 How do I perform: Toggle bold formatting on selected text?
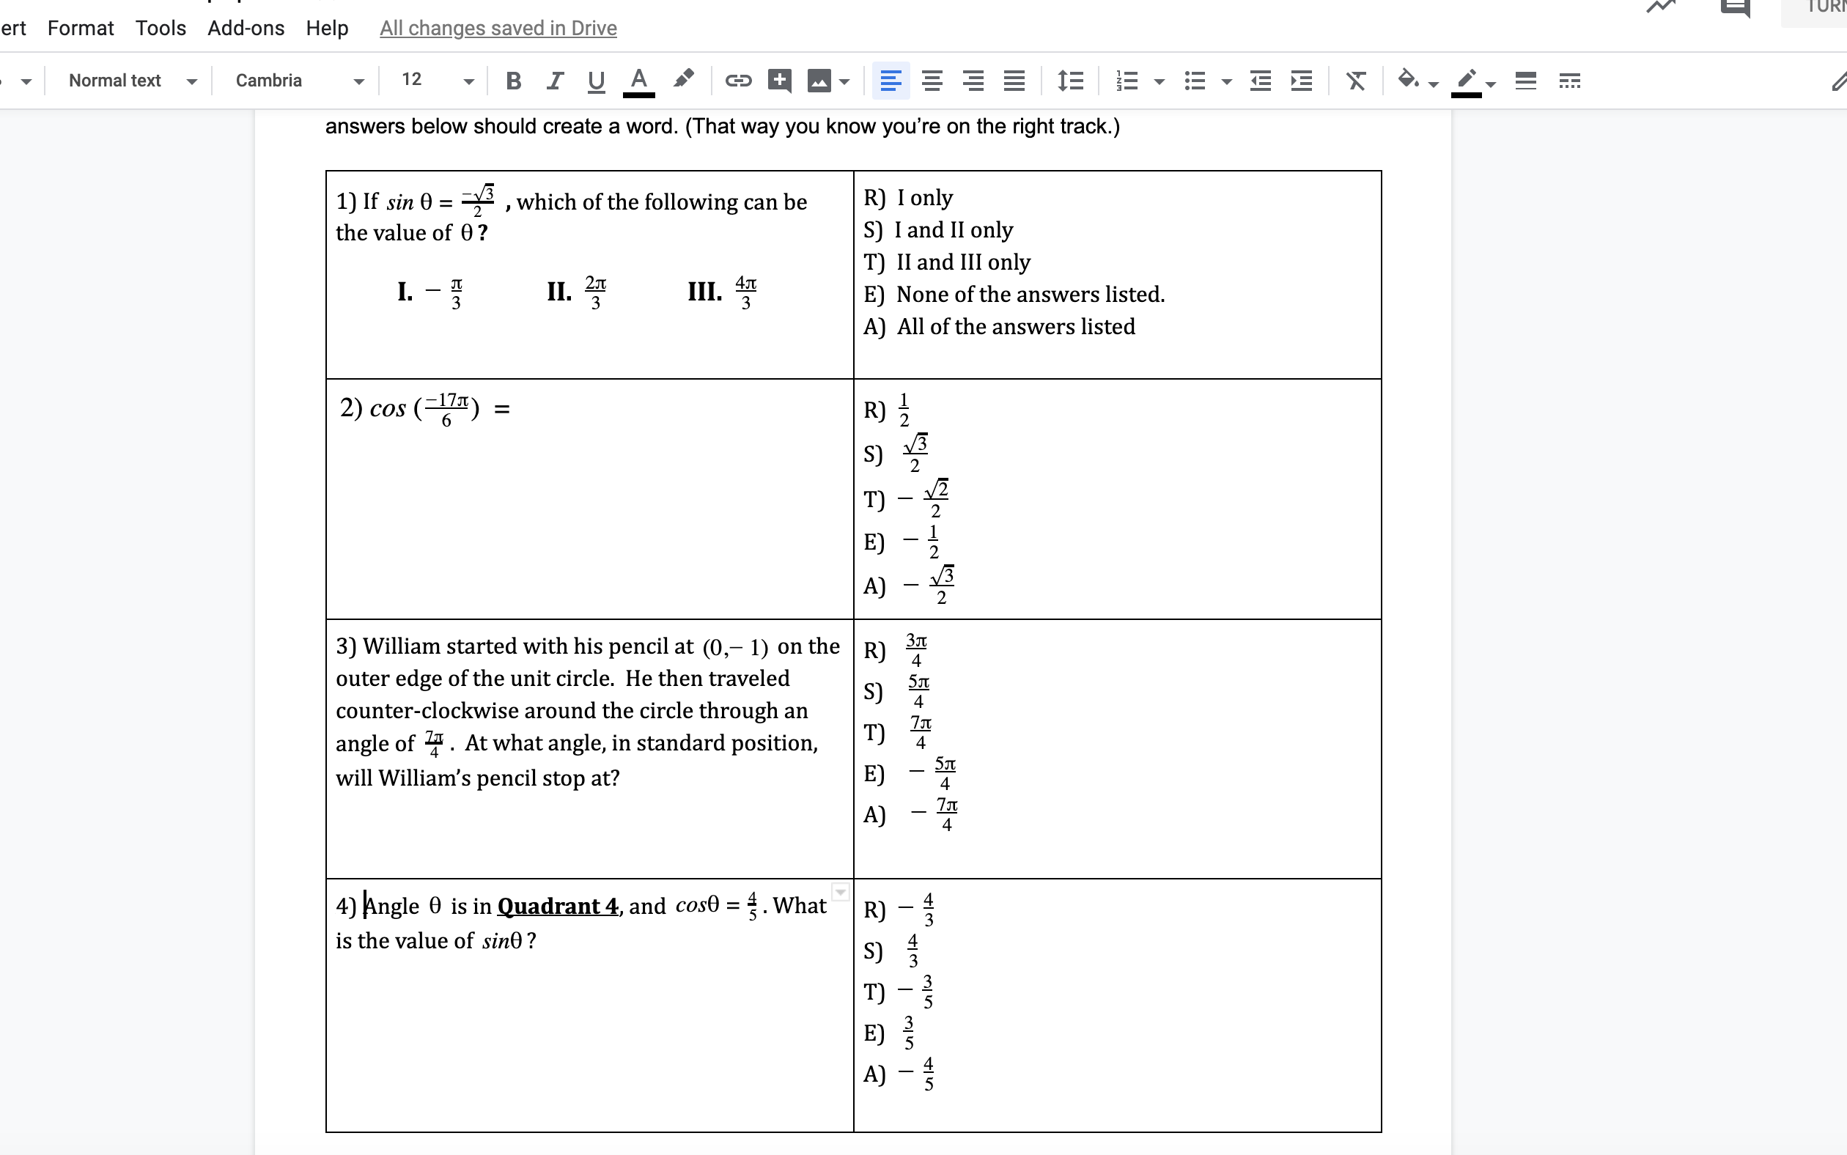512,80
